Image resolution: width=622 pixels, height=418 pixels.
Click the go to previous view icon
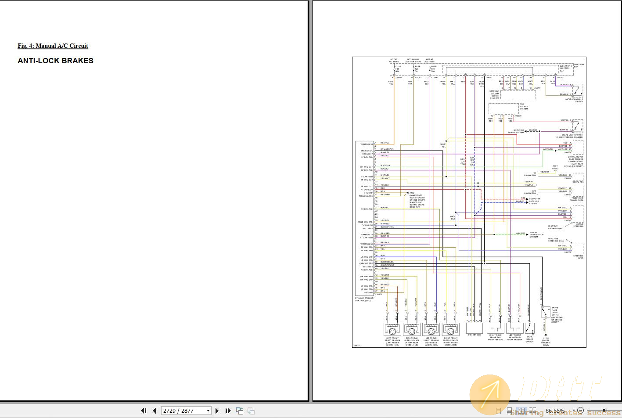tap(240, 411)
